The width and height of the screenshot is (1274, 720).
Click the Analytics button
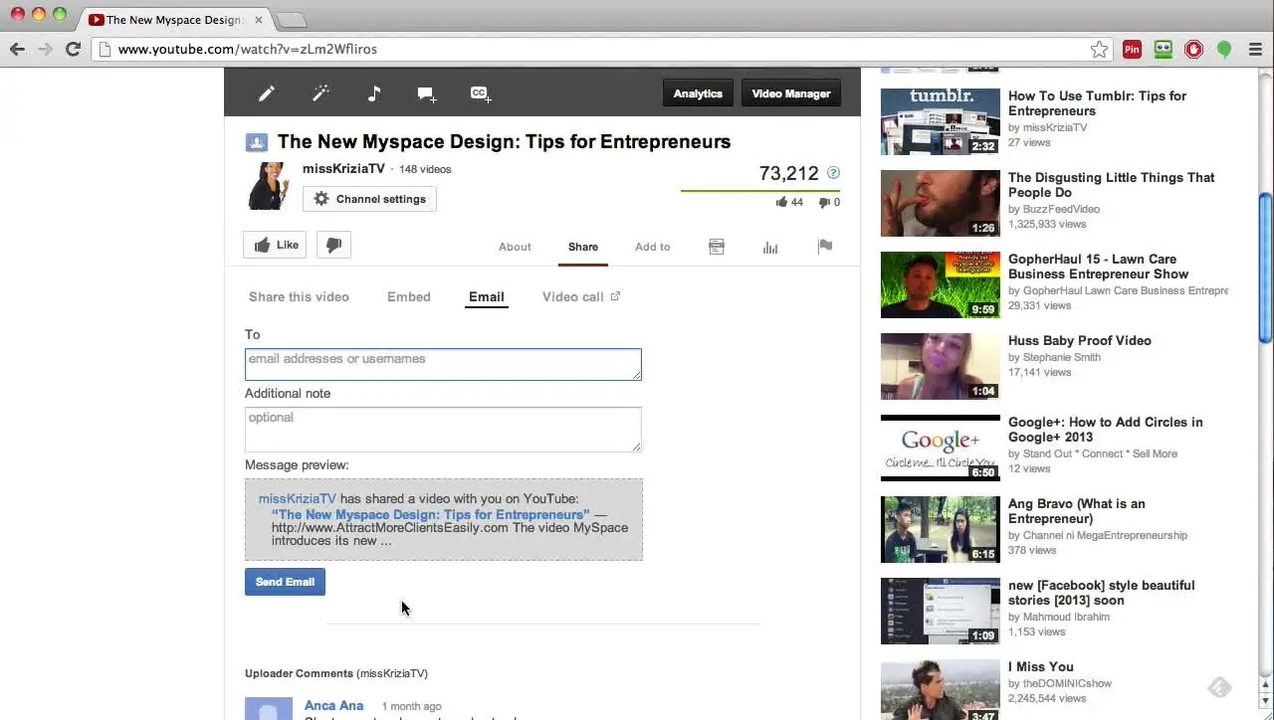698,93
